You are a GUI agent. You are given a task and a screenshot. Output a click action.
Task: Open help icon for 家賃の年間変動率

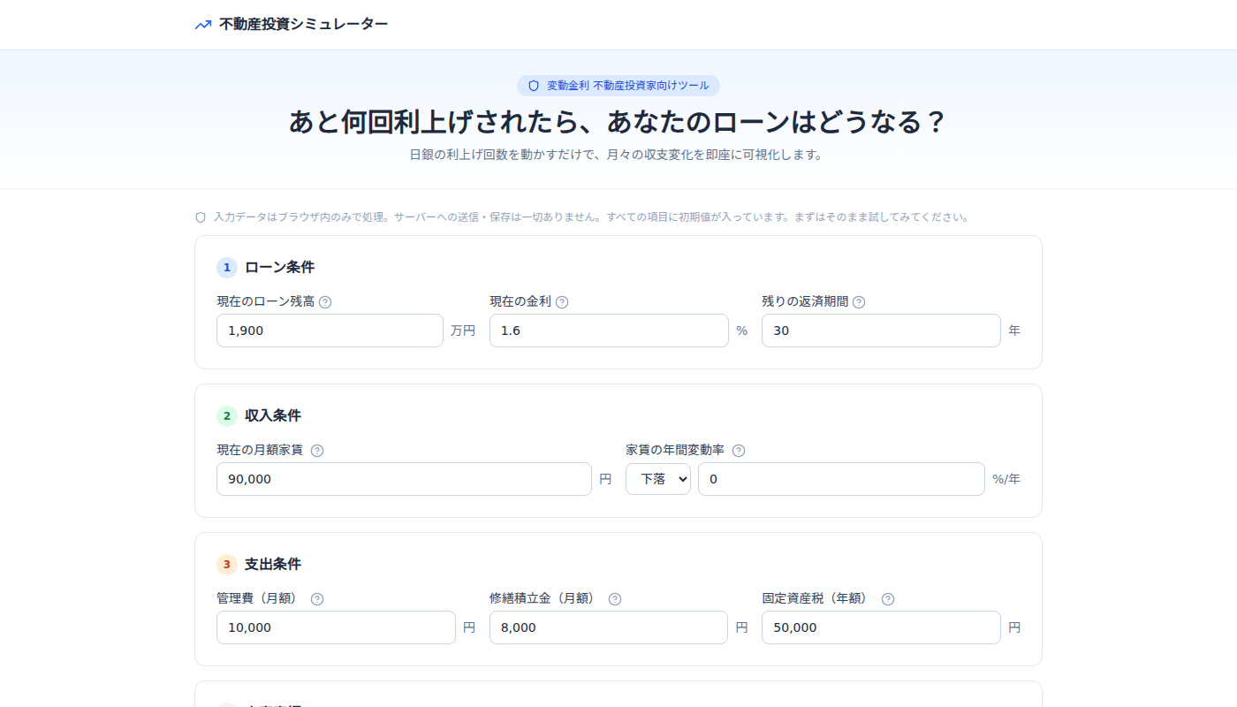[x=739, y=451]
